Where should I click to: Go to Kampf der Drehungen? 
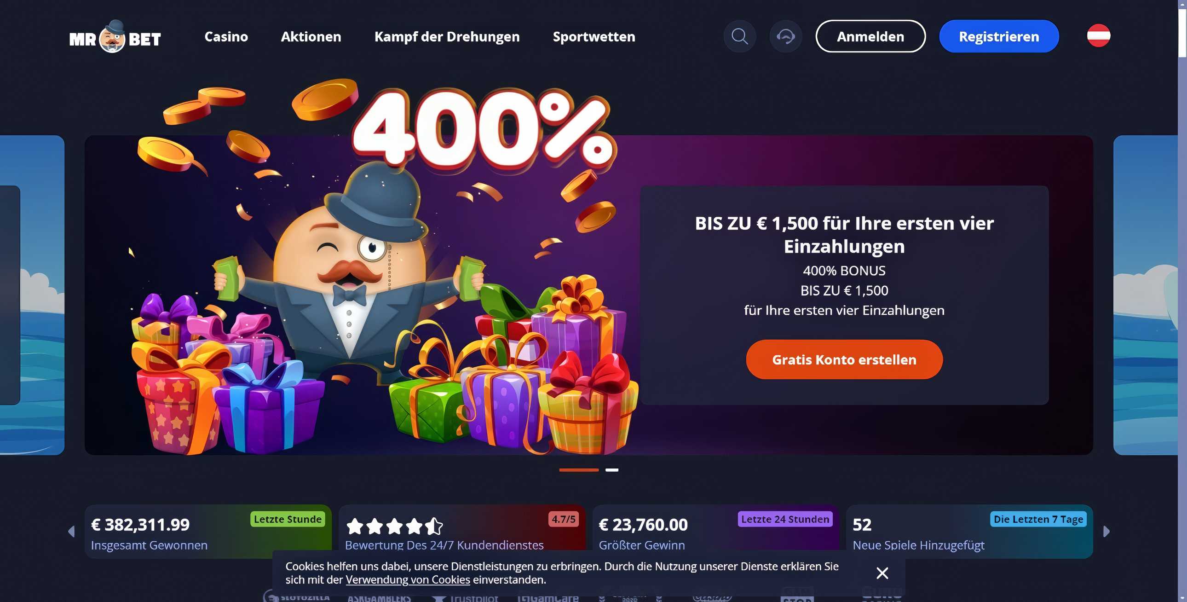pos(447,36)
